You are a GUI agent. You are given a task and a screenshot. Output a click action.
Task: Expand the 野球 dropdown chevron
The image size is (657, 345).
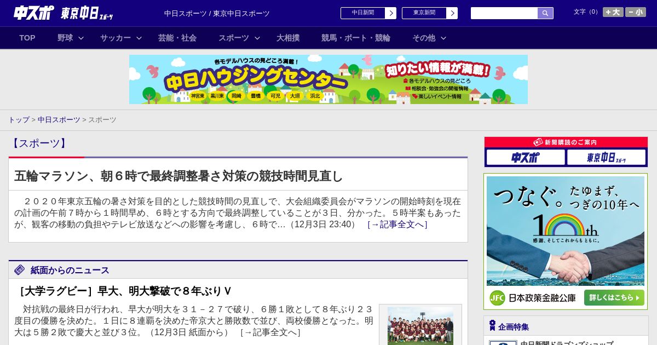81,38
